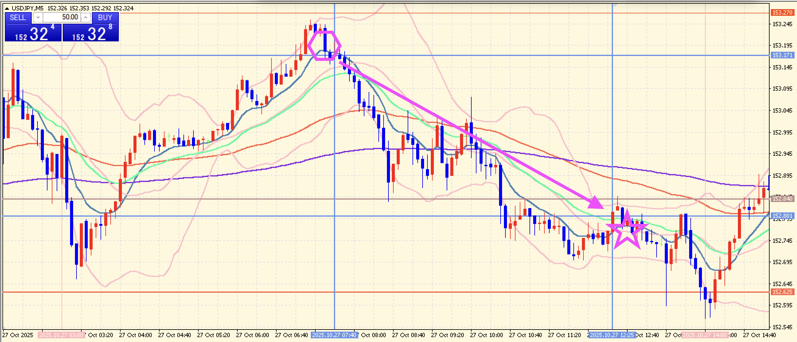Click the SELL one-click trading button
The width and height of the screenshot is (797, 342).
pos(18,18)
